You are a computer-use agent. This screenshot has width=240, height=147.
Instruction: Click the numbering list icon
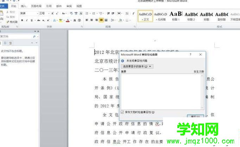point(94,13)
